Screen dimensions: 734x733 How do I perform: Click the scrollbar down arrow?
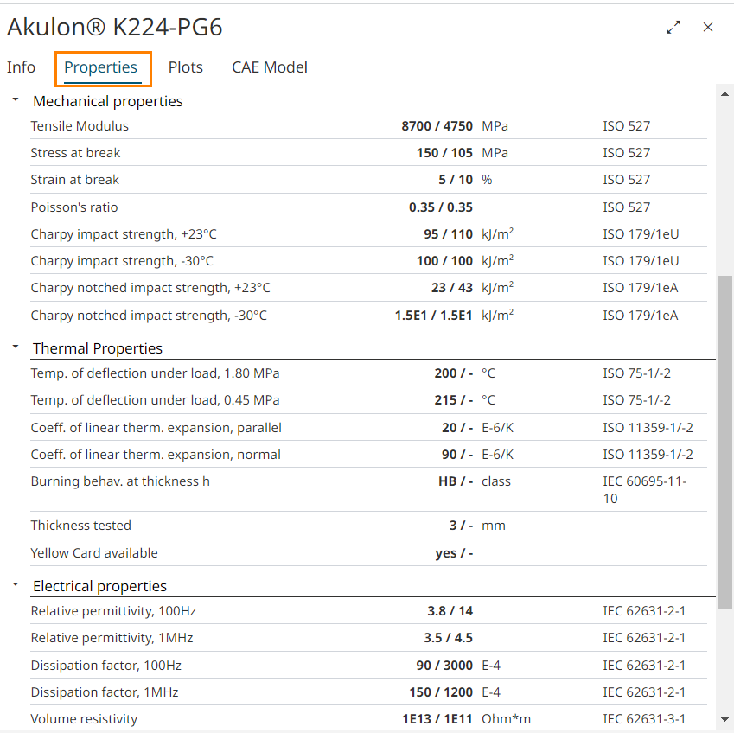pyautogui.click(x=724, y=719)
